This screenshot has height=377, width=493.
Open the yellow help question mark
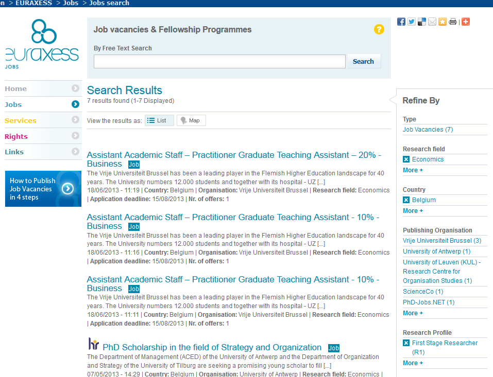tap(379, 29)
